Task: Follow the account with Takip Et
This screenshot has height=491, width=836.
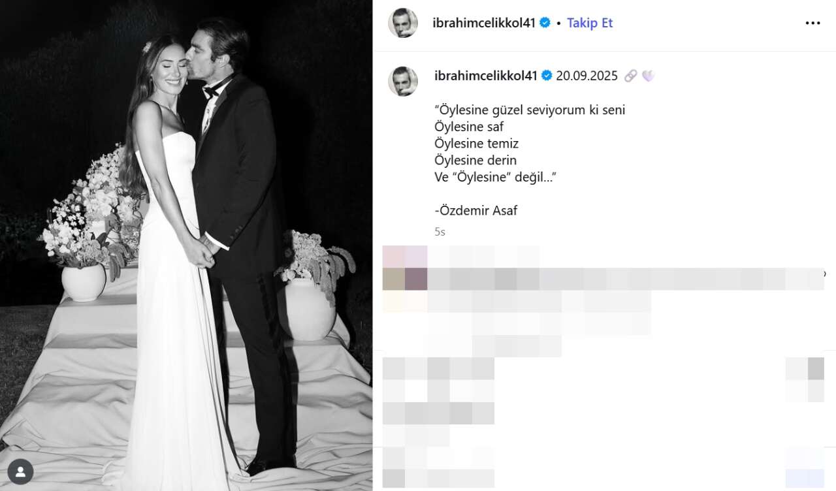Action: point(590,23)
